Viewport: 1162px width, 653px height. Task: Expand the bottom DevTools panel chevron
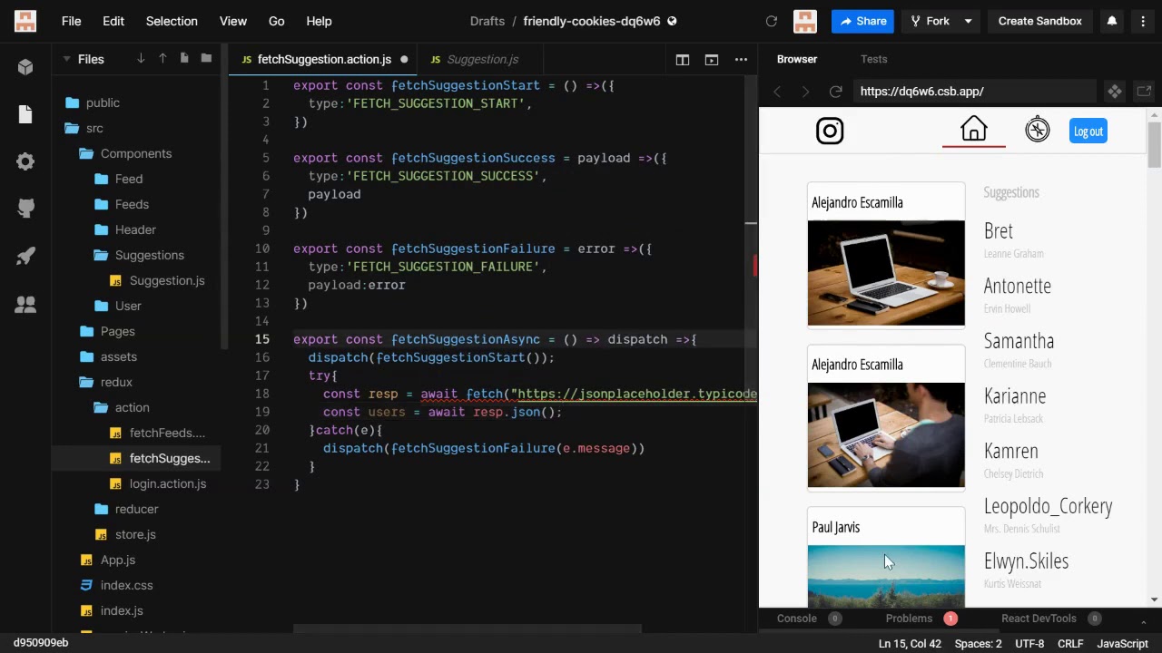pyautogui.click(x=1144, y=620)
